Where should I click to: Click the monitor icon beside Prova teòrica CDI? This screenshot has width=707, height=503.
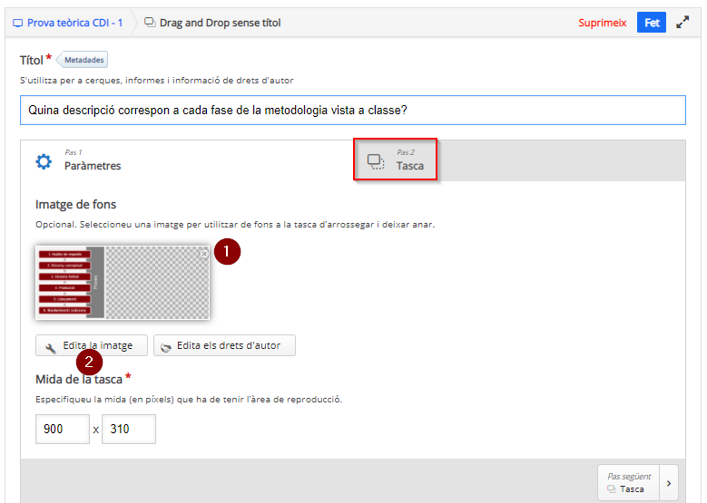(x=17, y=23)
